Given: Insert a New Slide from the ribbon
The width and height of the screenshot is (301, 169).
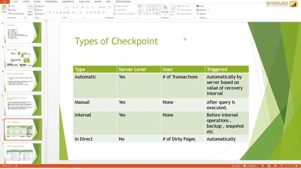Looking at the screenshot, I should (x=30, y=10).
